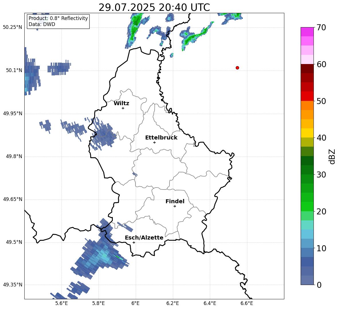The width and height of the screenshot is (339, 309).
Task: Select the Wiltz label
Action: point(121,103)
